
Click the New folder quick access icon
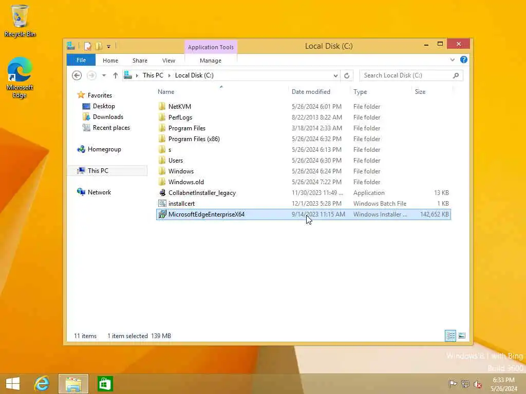(99, 46)
